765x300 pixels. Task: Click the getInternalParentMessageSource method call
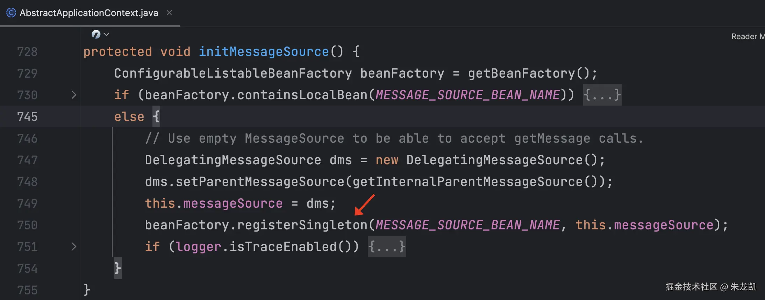pyautogui.click(x=467, y=182)
